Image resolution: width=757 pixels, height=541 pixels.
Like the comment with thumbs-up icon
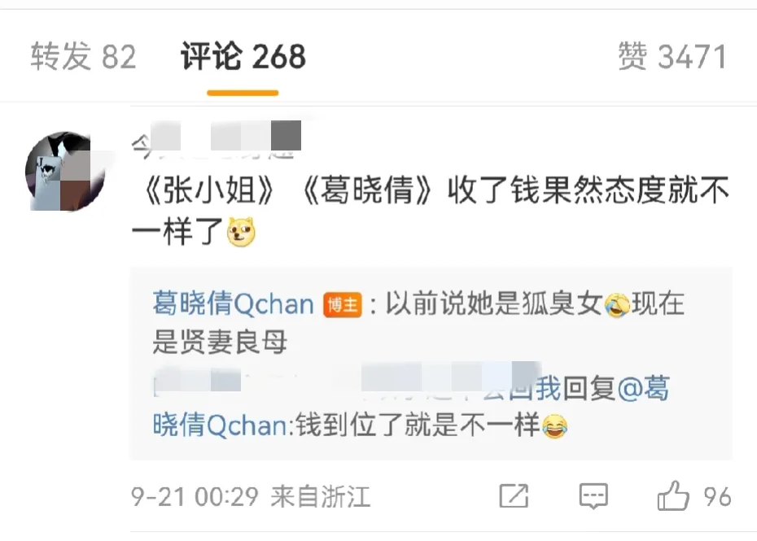pos(673,495)
